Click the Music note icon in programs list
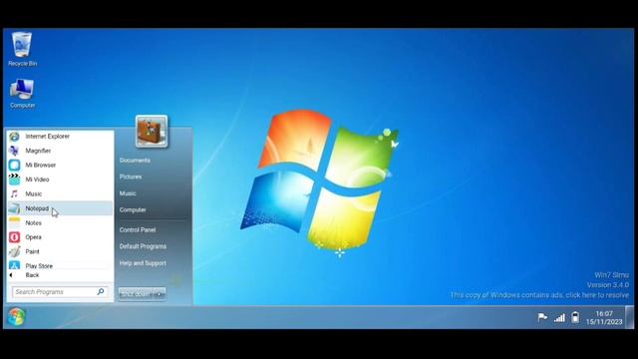 pyautogui.click(x=14, y=193)
